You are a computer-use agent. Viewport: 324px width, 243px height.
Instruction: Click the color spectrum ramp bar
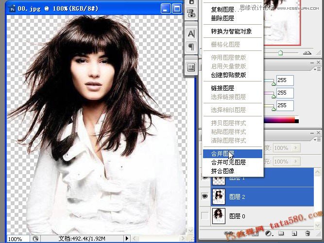(x=281, y=120)
